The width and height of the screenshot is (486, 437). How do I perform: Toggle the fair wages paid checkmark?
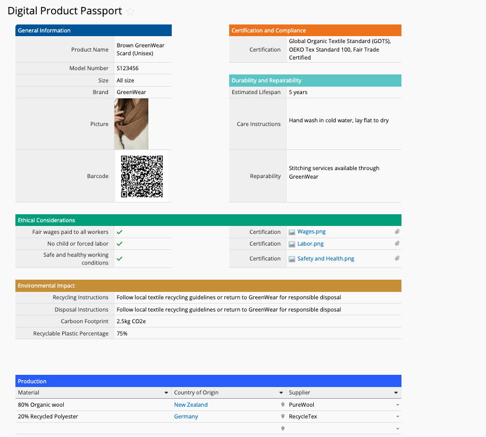[x=120, y=232]
